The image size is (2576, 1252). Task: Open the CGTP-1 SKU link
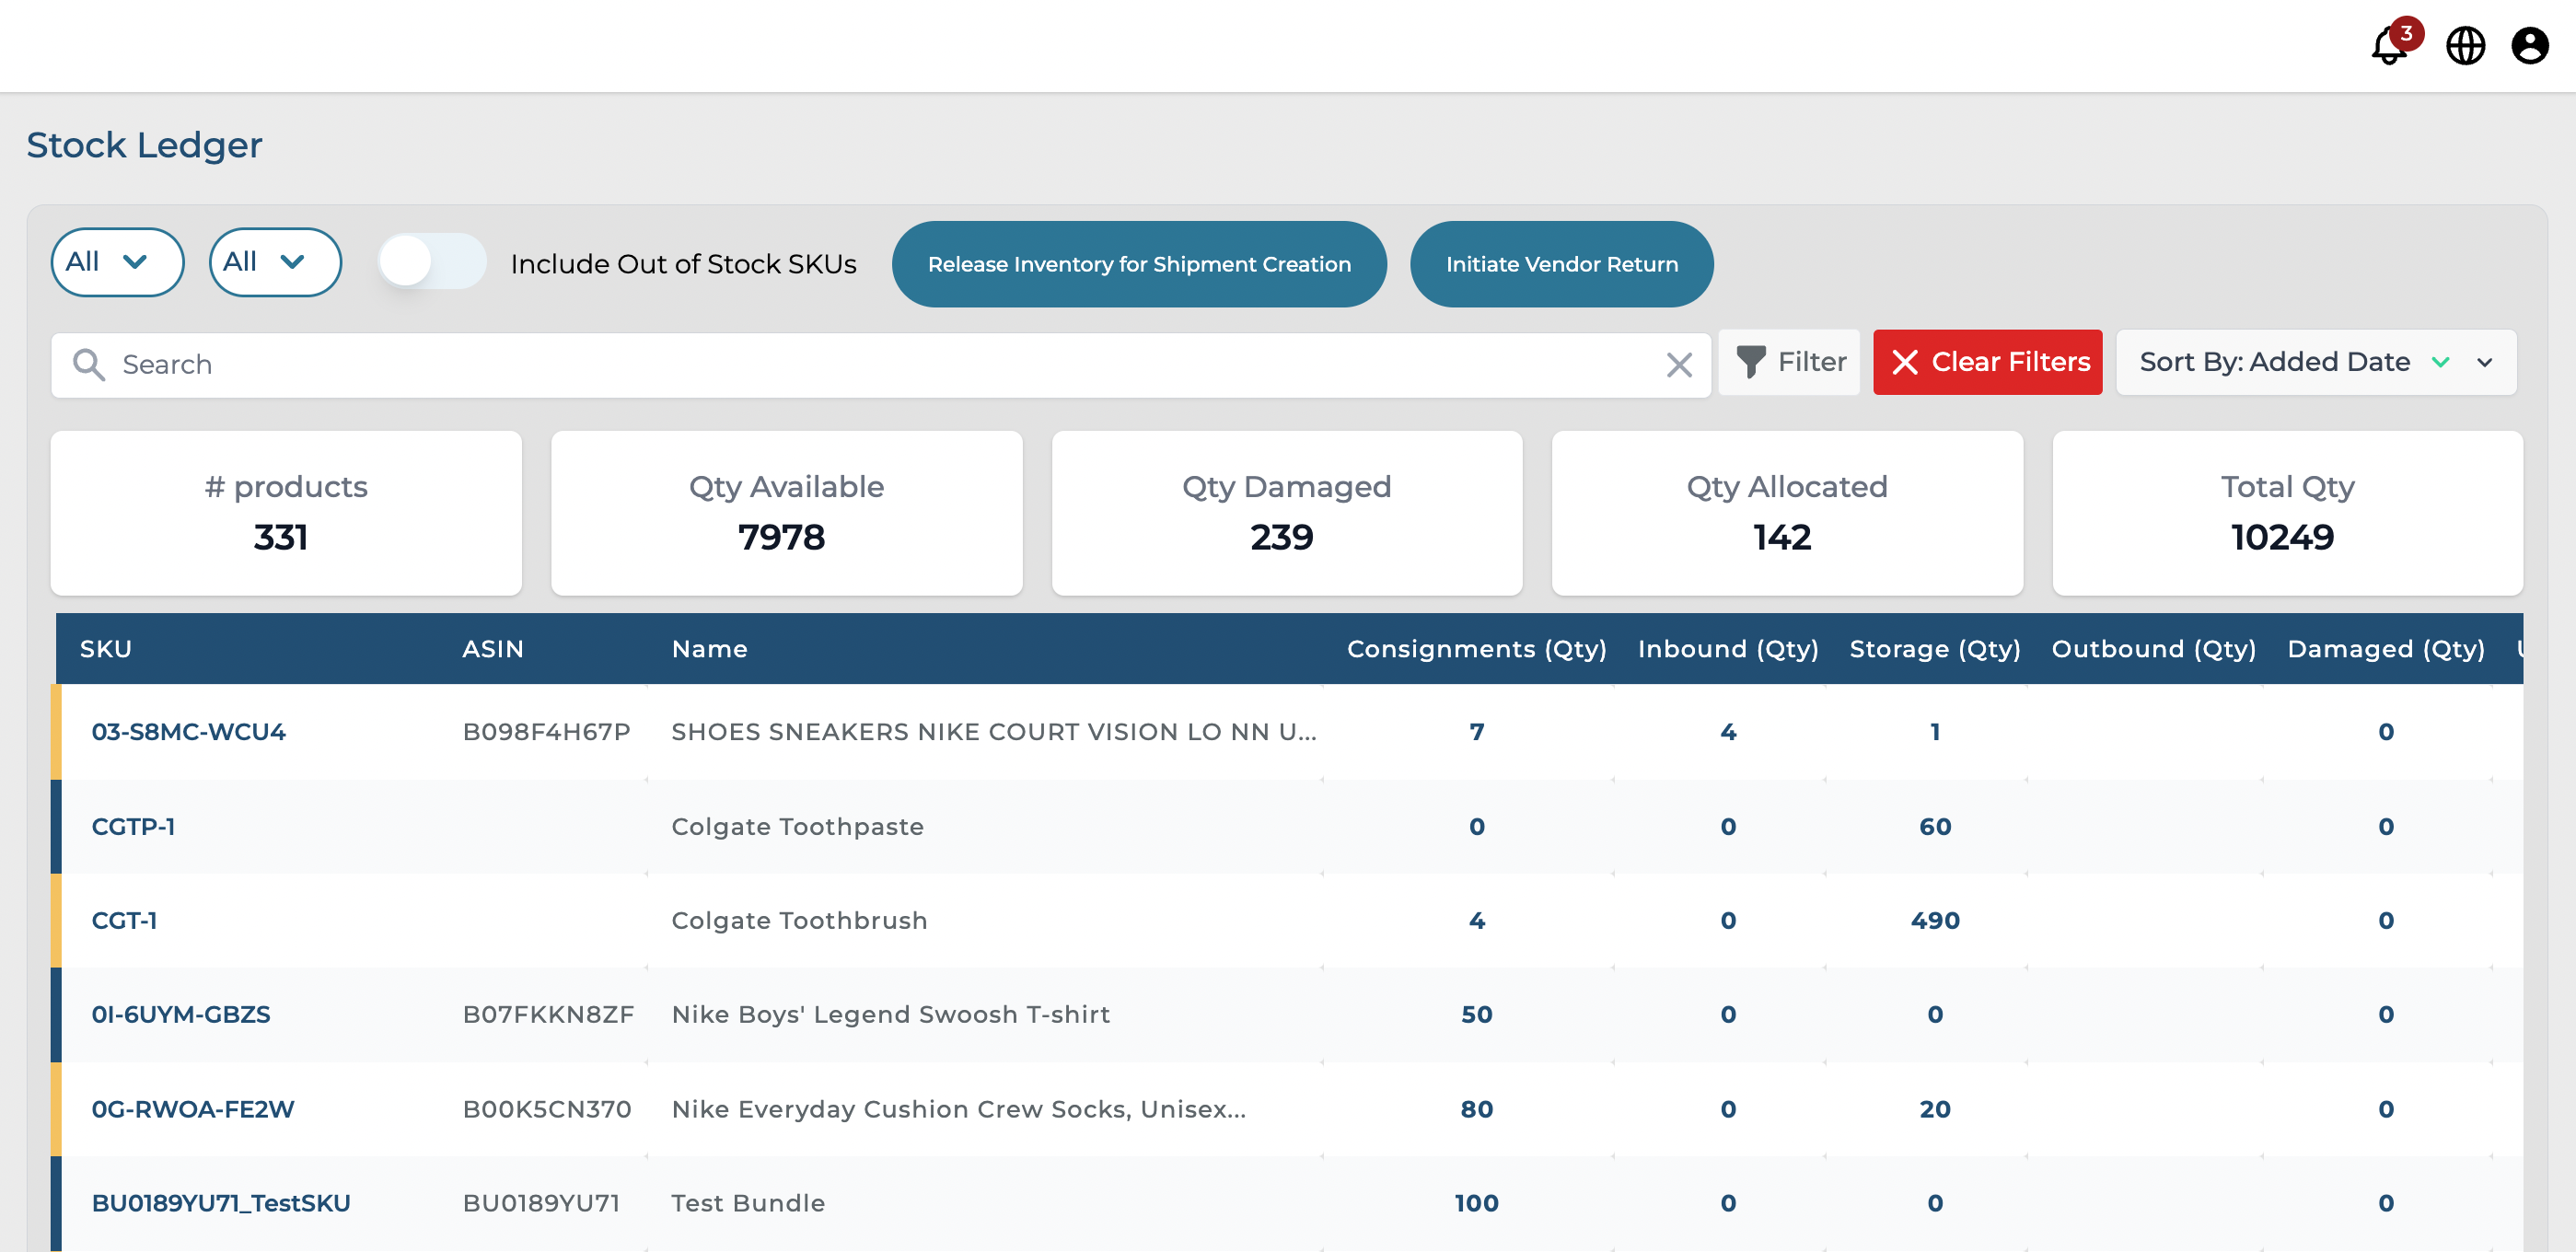click(133, 827)
